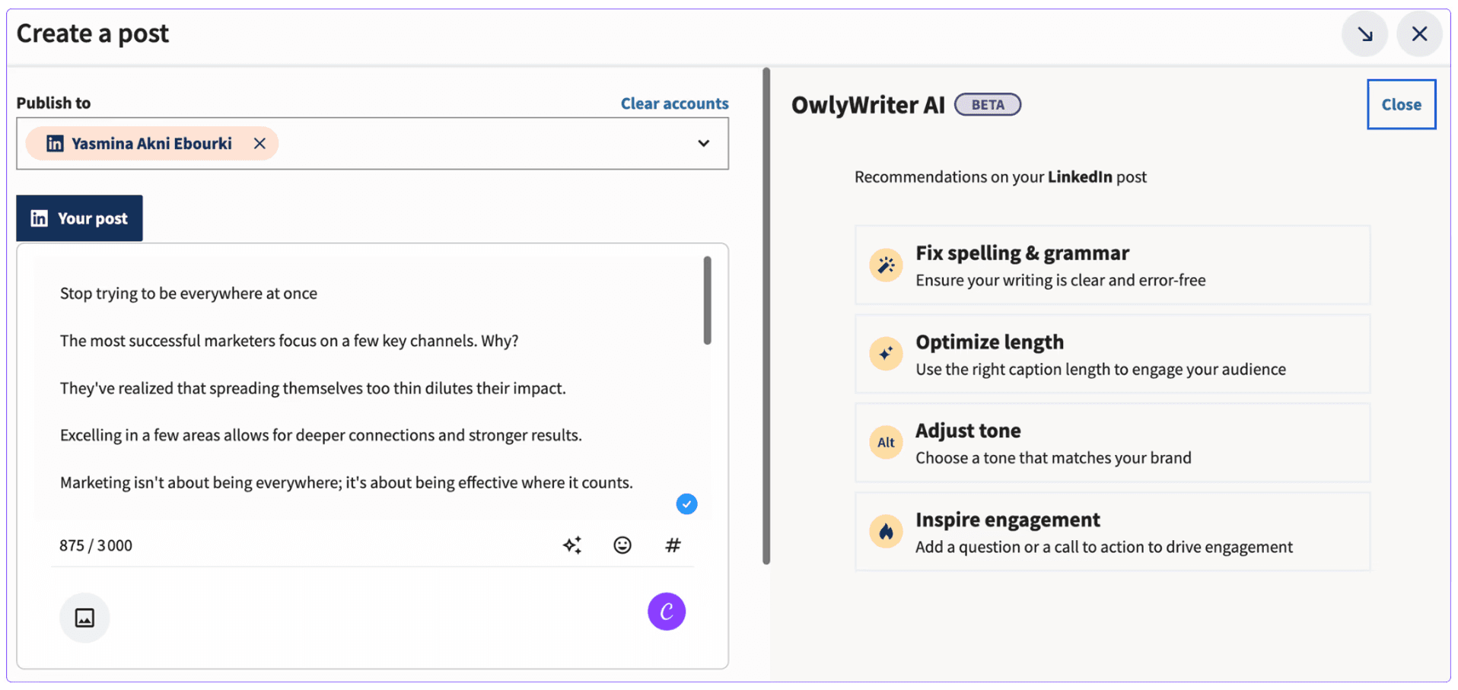Screen dimensions: 1458x690
Task: Click the line starting "They've realized that spreading"
Action: 313,388
